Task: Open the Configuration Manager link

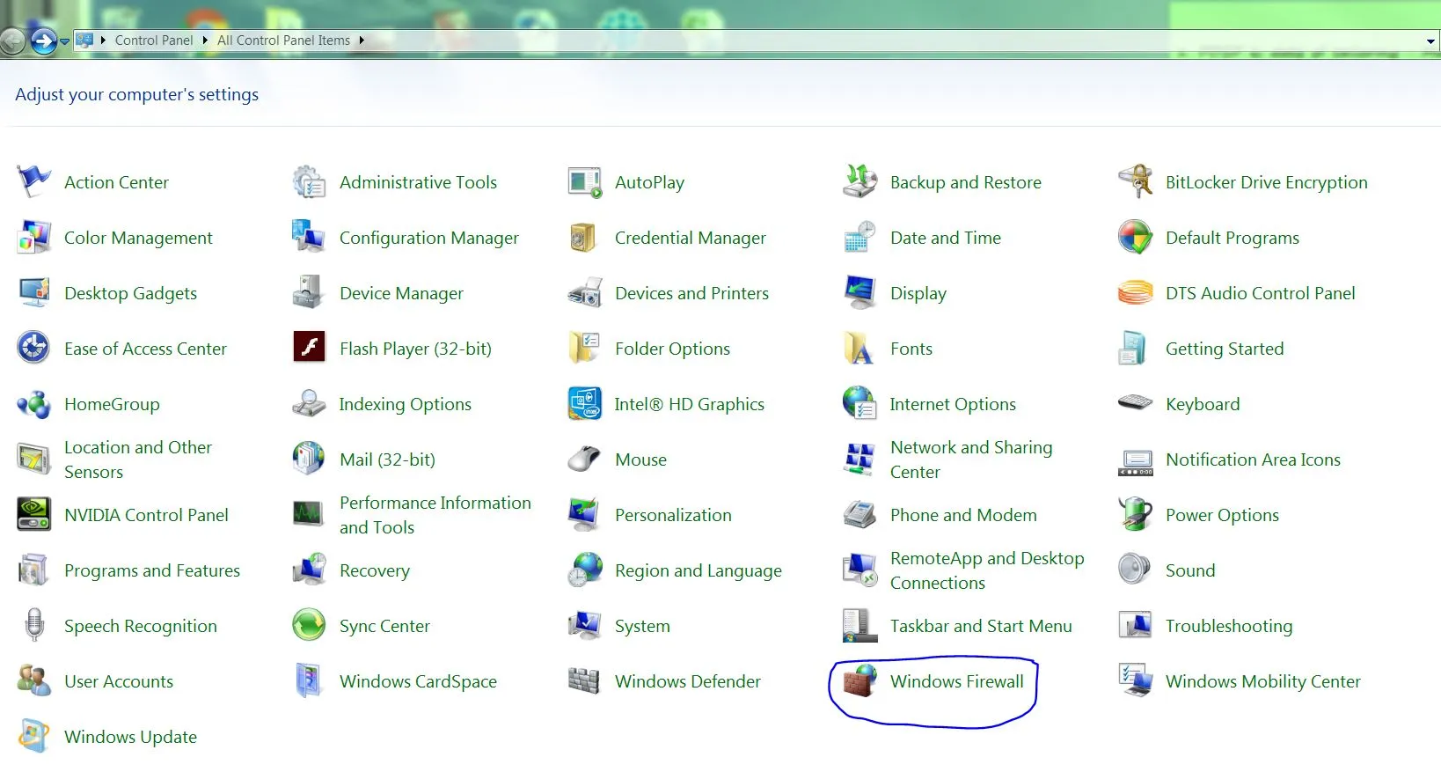Action: [429, 238]
